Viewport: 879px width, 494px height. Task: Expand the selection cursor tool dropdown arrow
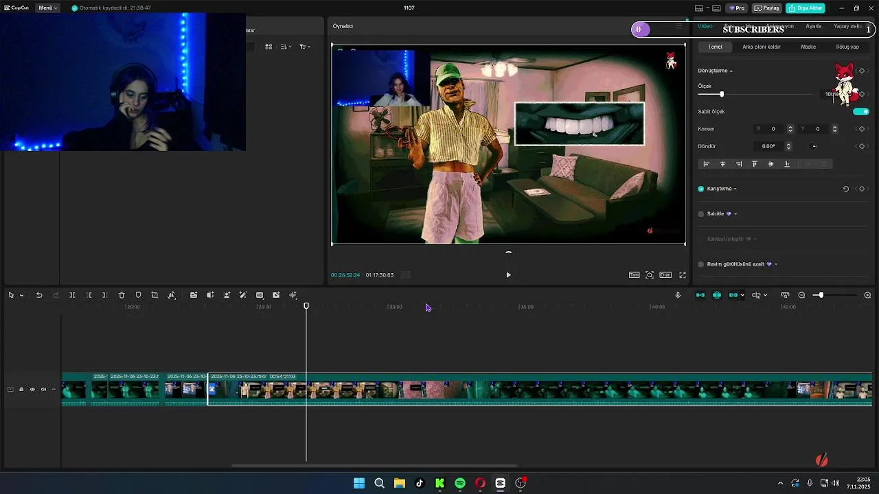point(22,296)
